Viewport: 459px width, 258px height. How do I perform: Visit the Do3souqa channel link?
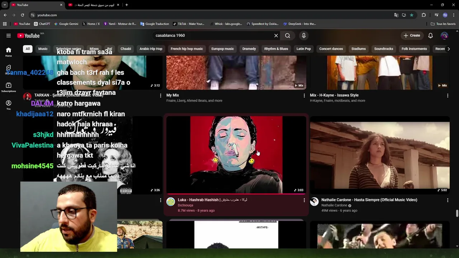[185, 205]
